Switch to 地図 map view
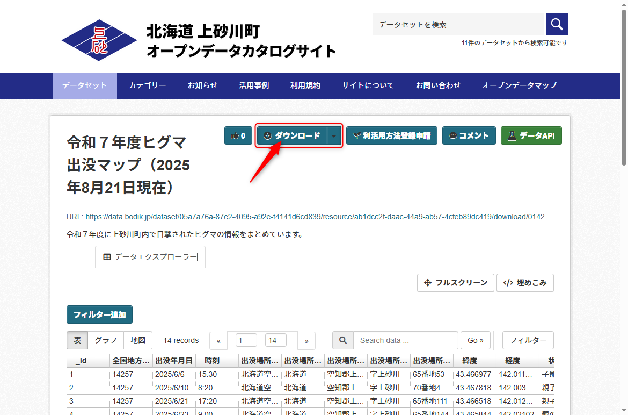This screenshot has width=628, height=415. coord(138,340)
